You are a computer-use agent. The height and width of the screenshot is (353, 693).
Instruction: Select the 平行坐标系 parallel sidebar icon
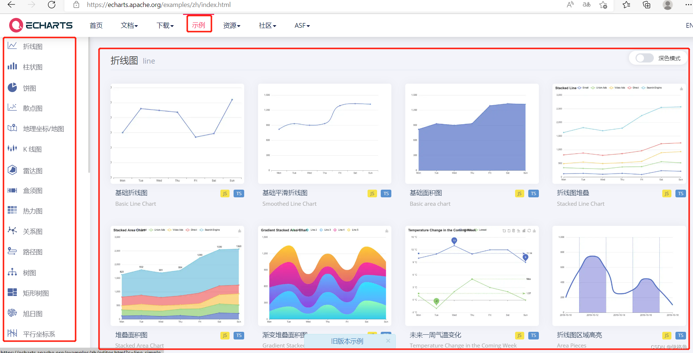12,334
